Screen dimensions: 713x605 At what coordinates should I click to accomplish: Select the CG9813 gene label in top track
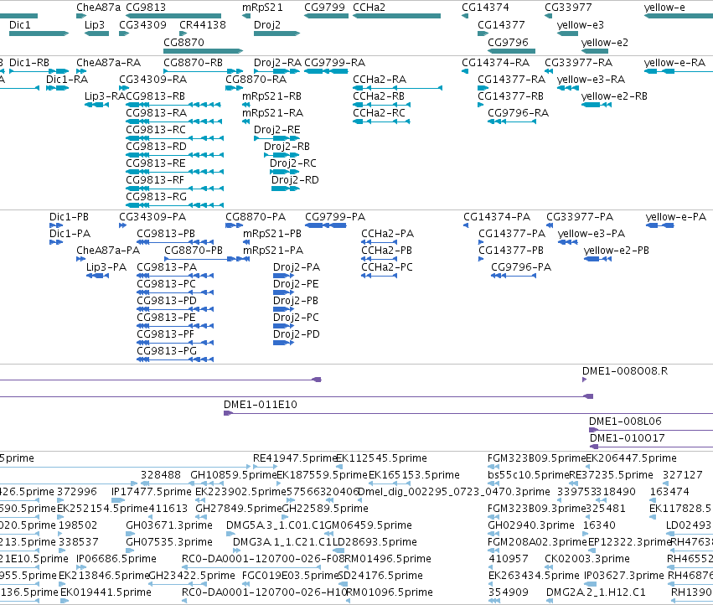click(146, 8)
